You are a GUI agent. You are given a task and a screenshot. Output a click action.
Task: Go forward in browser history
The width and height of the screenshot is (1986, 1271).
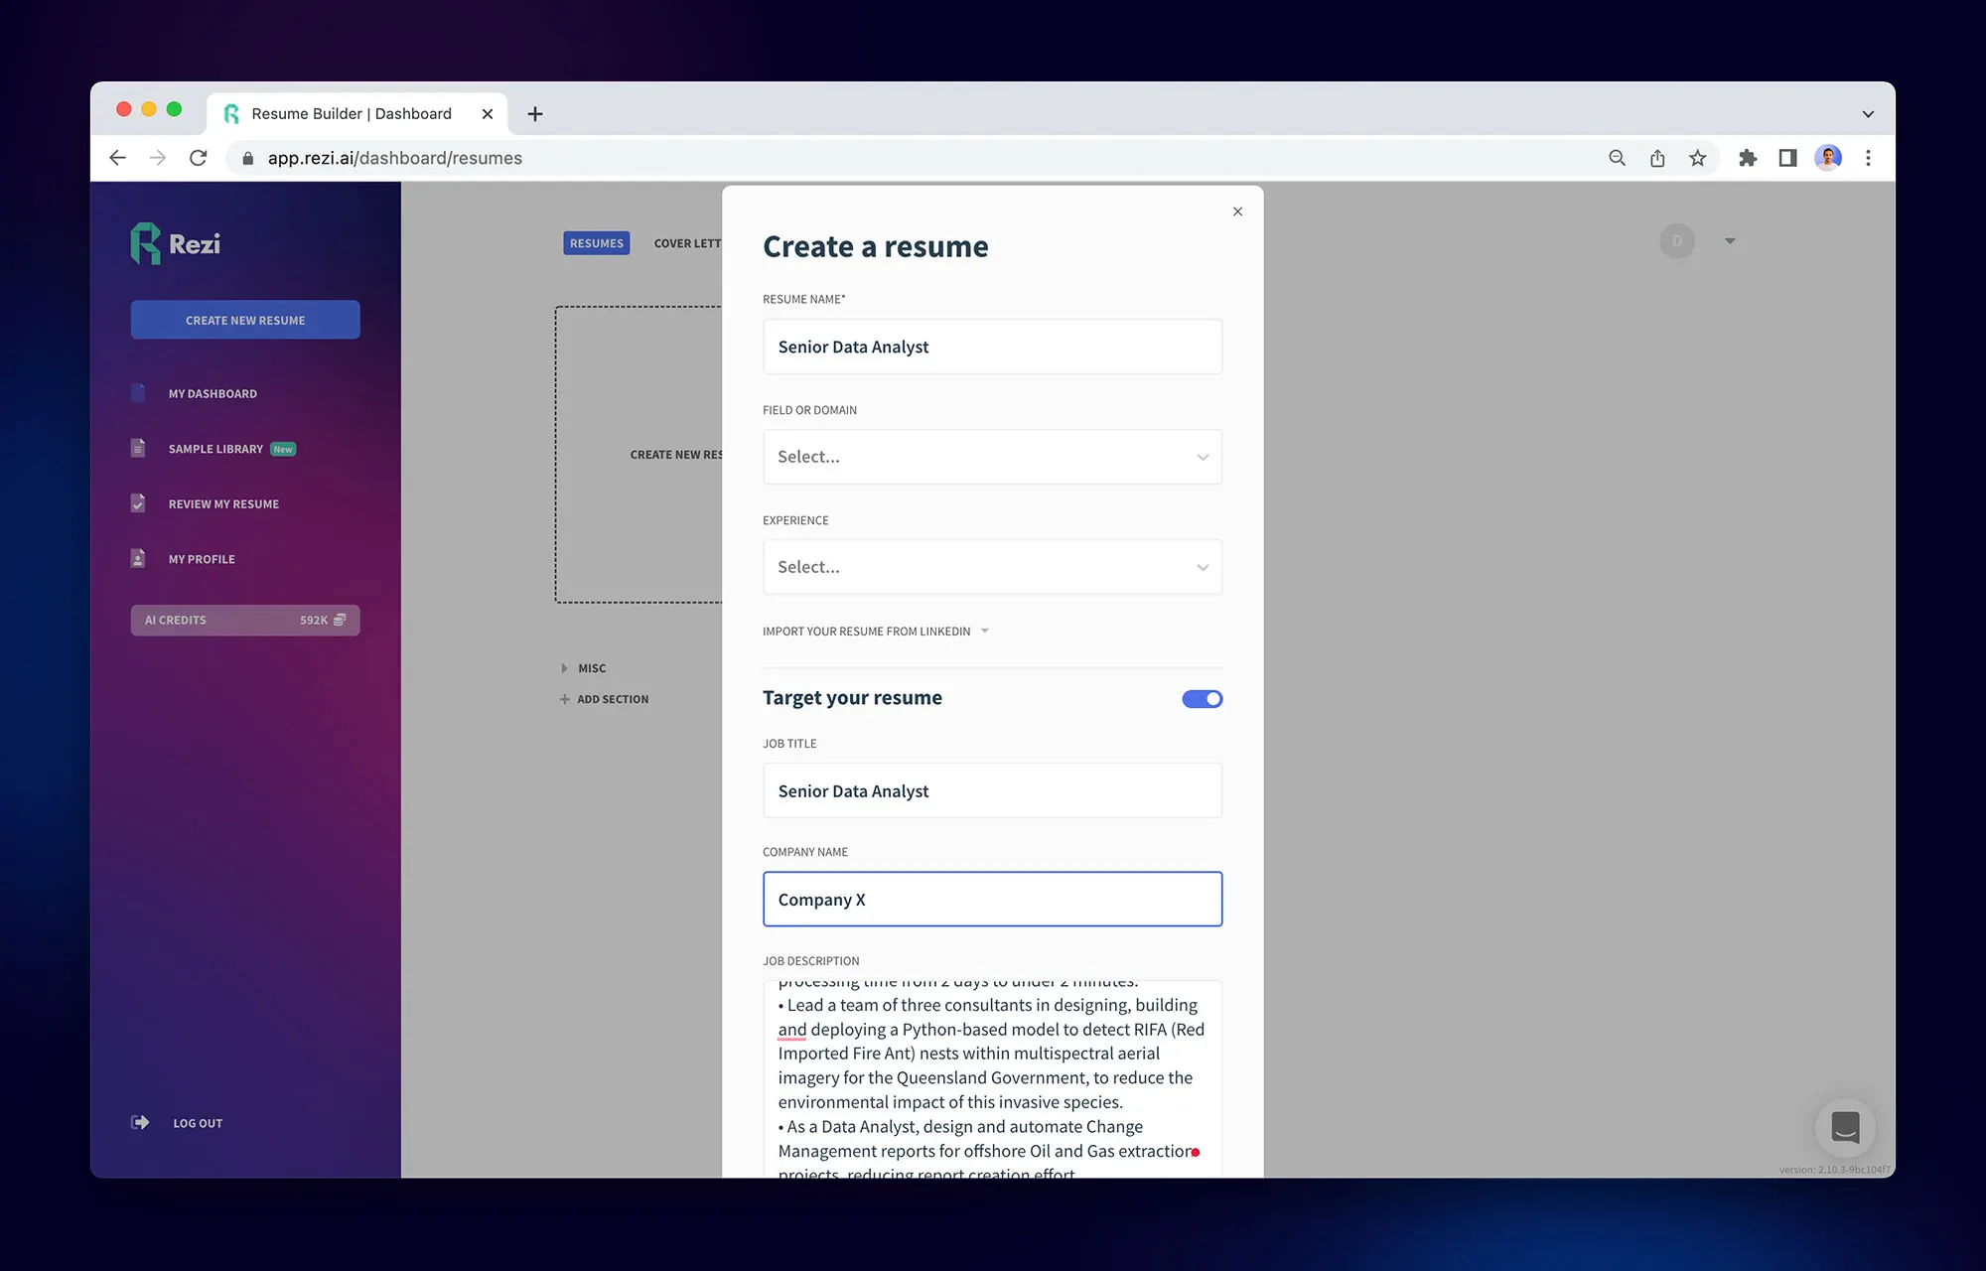[x=158, y=158]
